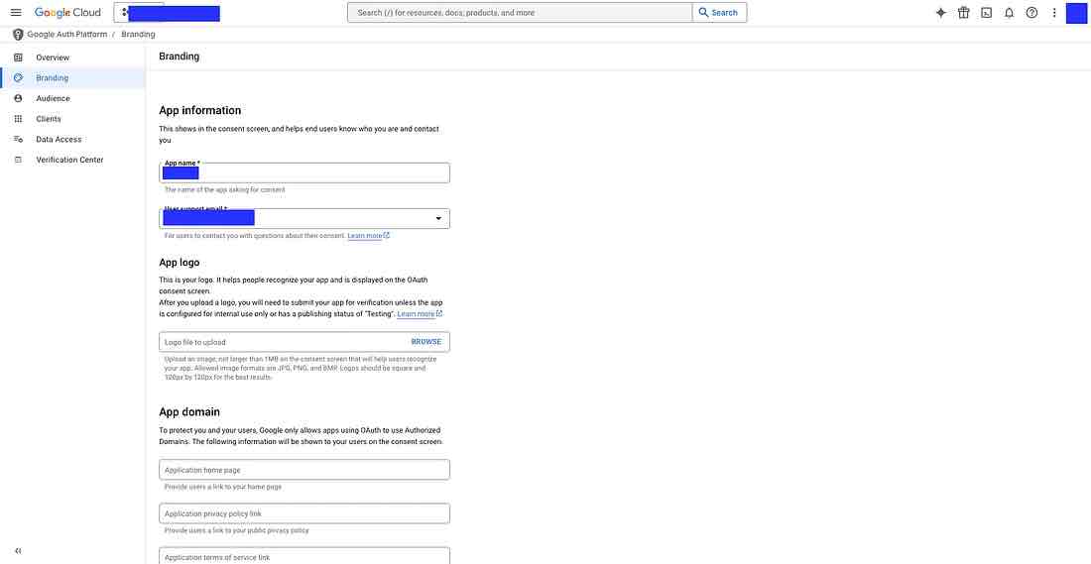Collapse the sidebar with the chevron icon
1091x564 pixels.
[x=18, y=551]
